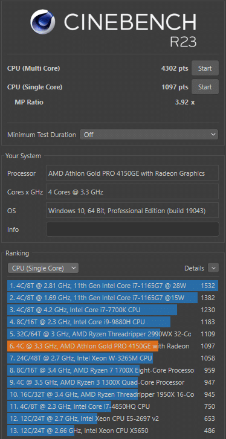Select the Intel Core i7-7700K ranking row
The width and height of the screenshot is (226, 439).
[x=112, y=310]
